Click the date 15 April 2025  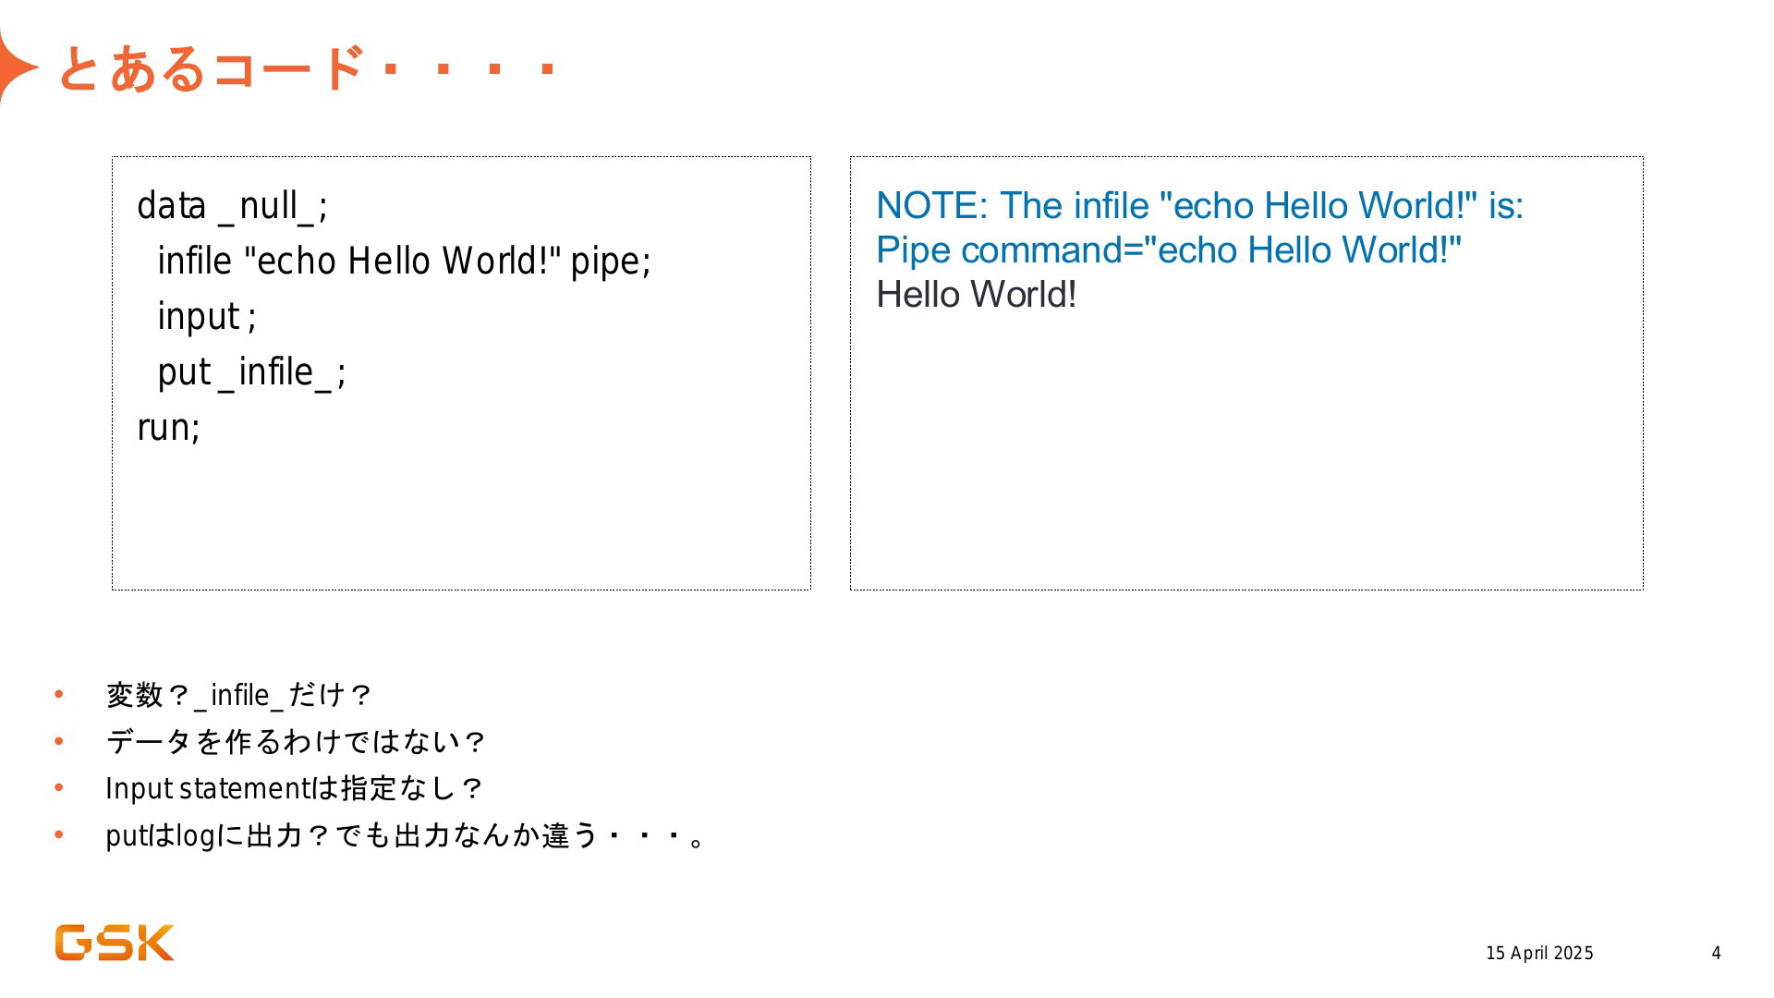(1539, 953)
